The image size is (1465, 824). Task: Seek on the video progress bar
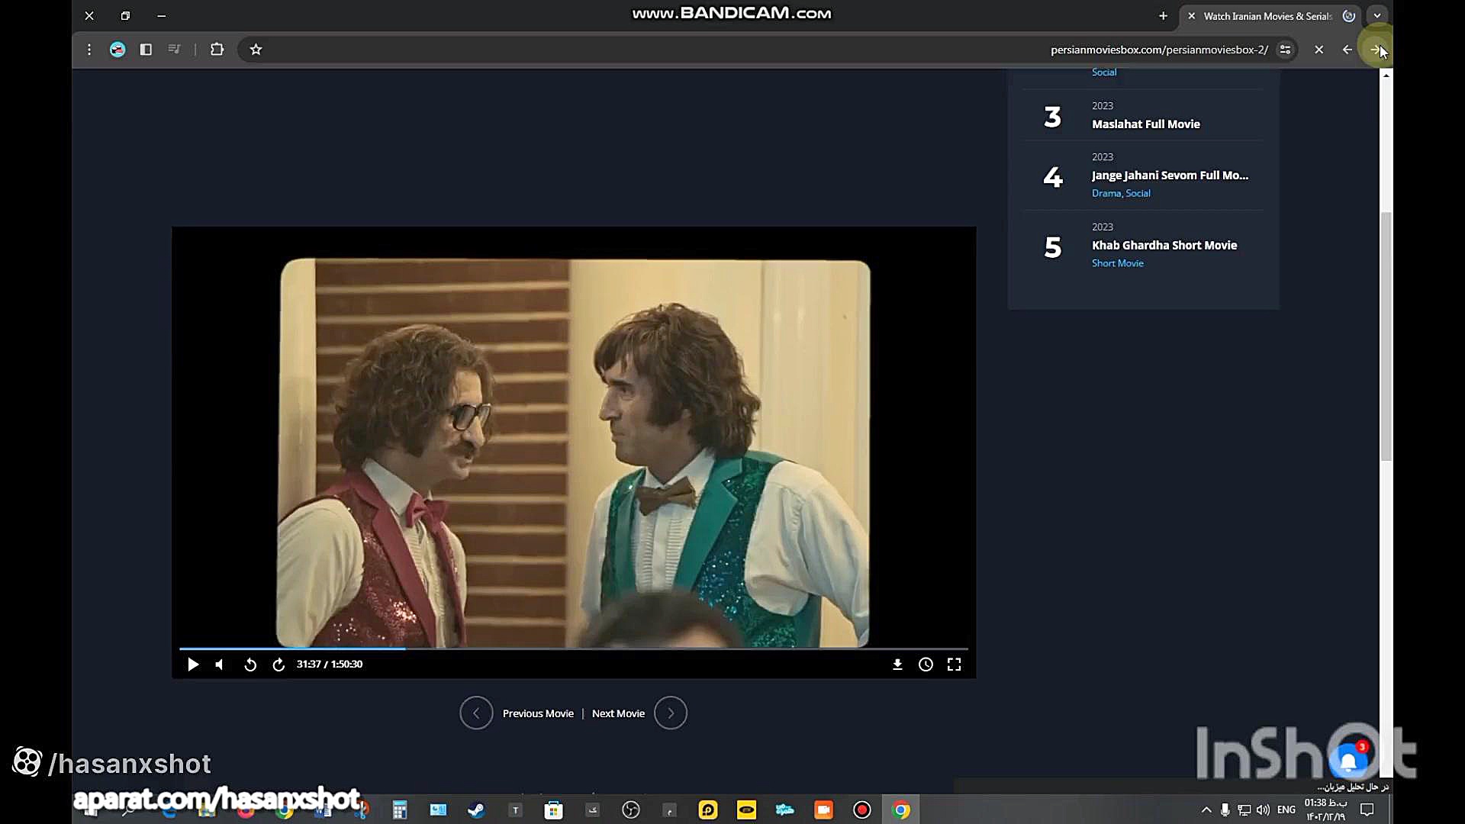click(x=574, y=649)
